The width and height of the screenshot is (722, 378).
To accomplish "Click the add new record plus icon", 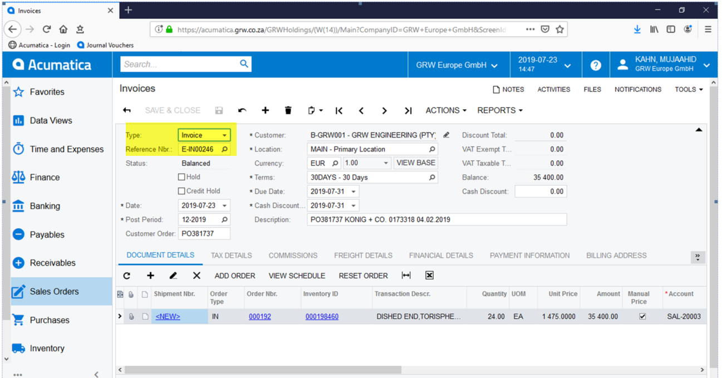I will click(x=265, y=110).
